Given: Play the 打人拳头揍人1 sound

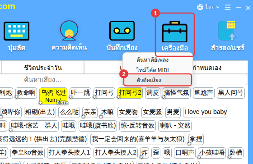Looking at the screenshot, I should tap(69, 153).
